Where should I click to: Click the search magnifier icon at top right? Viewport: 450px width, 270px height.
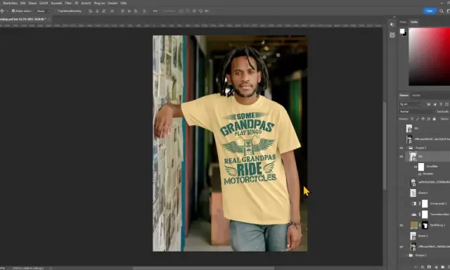442,11
